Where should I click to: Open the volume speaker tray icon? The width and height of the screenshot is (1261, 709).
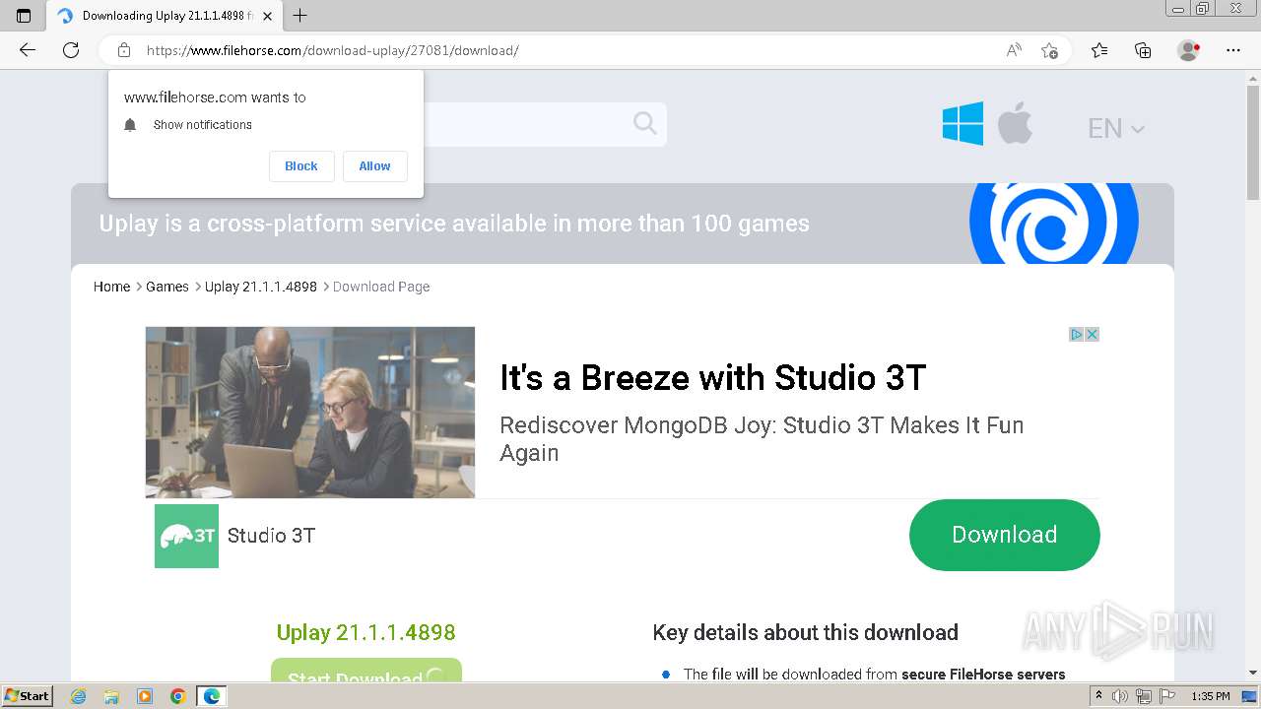click(1120, 696)
